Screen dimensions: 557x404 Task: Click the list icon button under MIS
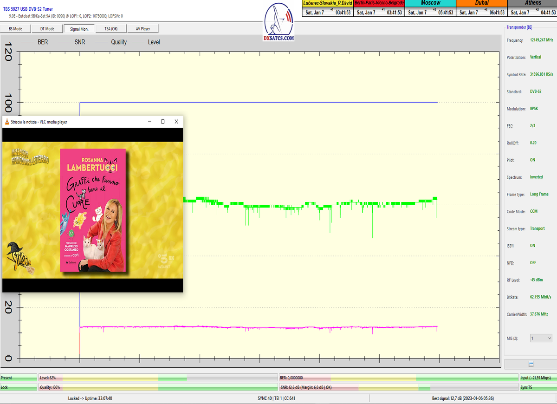click(531, 365)
